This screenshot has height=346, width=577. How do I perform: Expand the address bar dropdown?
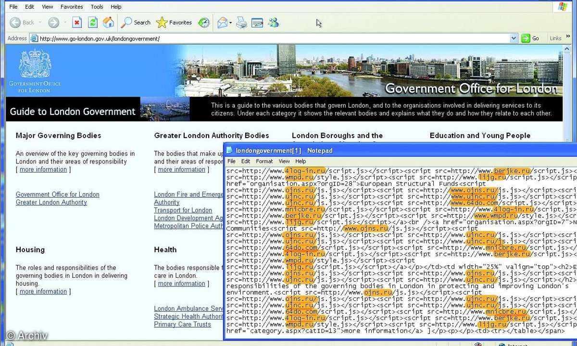click(x=514, y=38)
